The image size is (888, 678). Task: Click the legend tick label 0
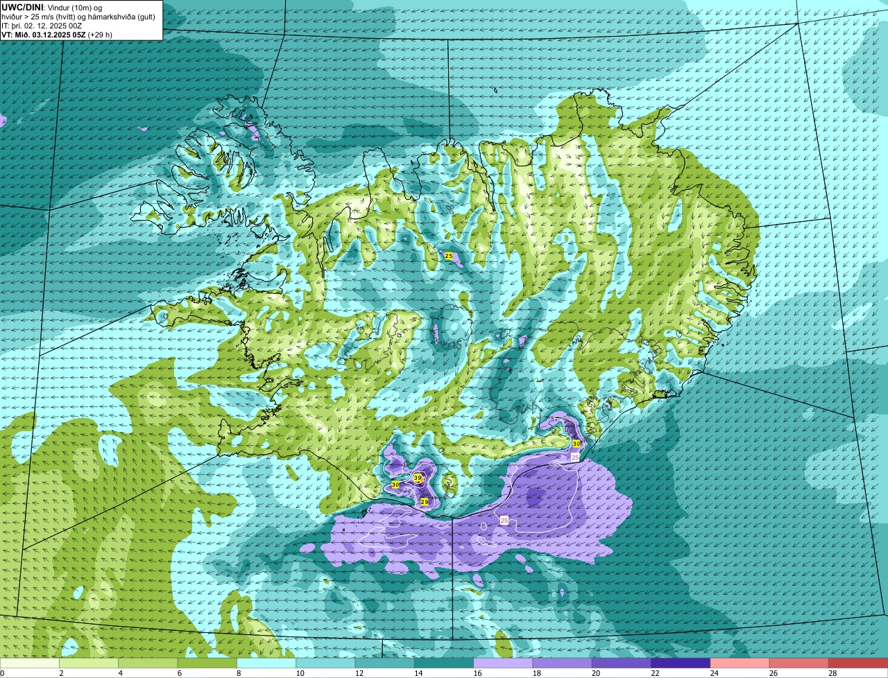(2, 673)
